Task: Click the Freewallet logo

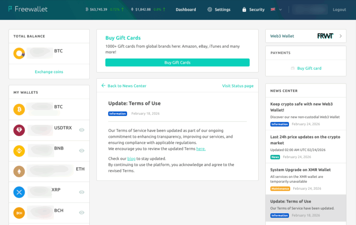Action: click(x=28, y=9)
